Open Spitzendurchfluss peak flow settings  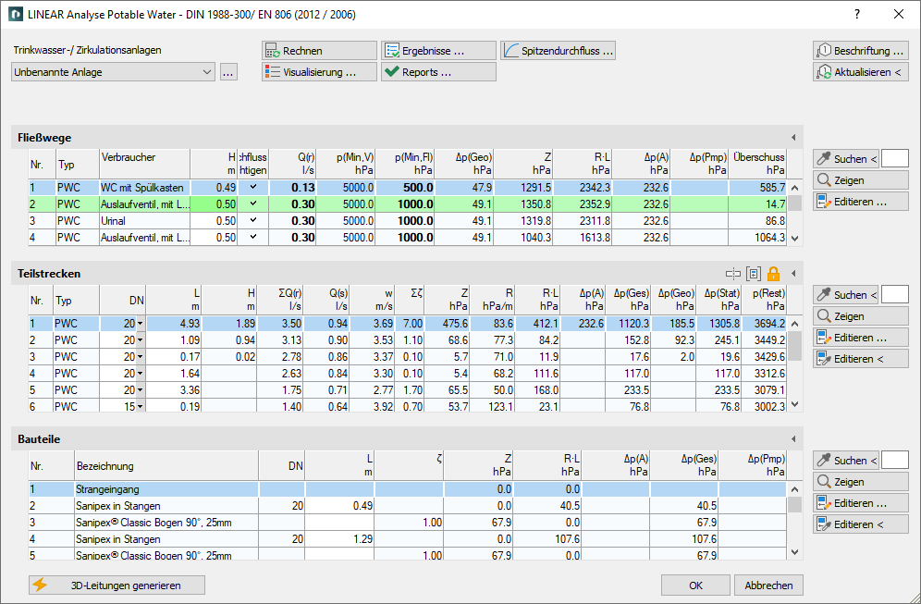[558, 51]
